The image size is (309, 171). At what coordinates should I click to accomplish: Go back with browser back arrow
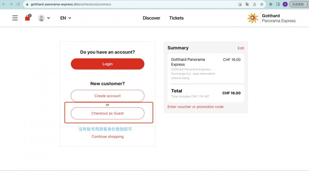tap(4, 4)
